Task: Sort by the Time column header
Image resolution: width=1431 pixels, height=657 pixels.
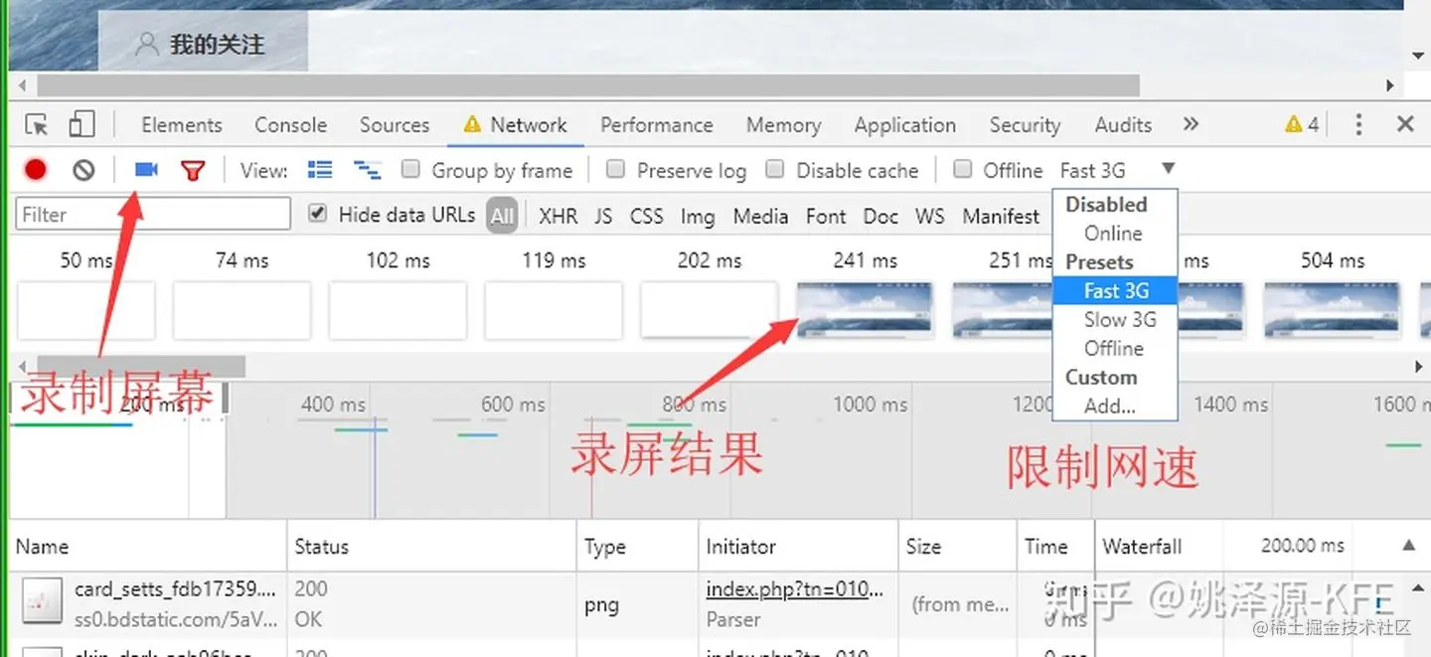Action: tap(1054, 546)
